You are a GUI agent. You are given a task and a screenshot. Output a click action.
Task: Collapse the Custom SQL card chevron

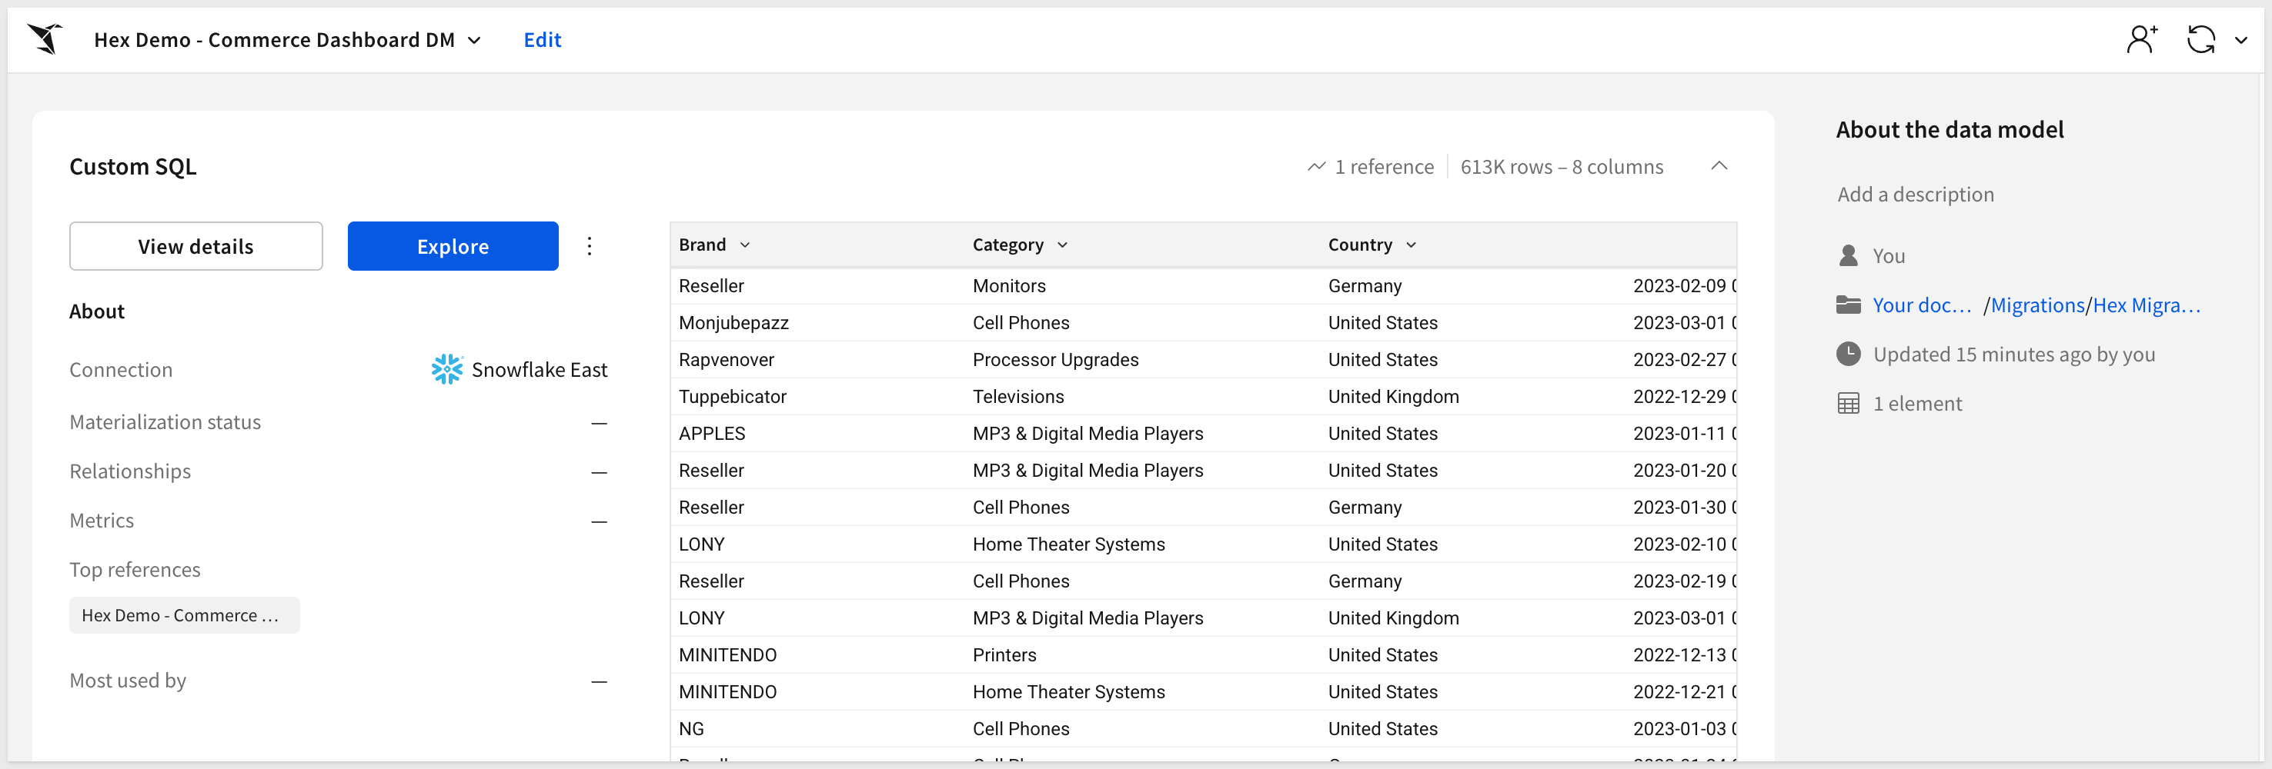tap(1719, 165)
